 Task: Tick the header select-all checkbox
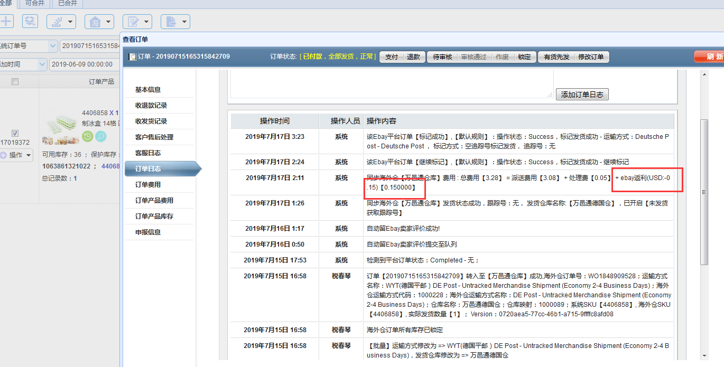tap(15, 81)
